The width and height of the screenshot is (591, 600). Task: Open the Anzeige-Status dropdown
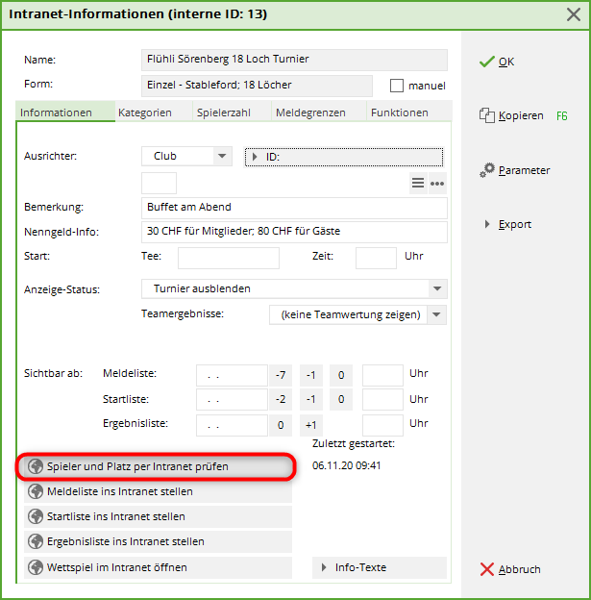[437, 288]
